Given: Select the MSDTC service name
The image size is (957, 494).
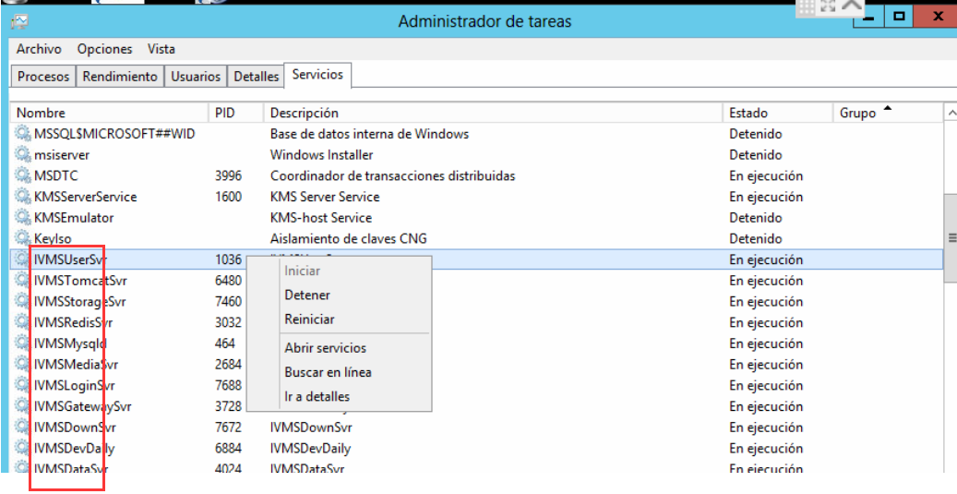Looking at the screenshot, I should (x=56, y=175).
